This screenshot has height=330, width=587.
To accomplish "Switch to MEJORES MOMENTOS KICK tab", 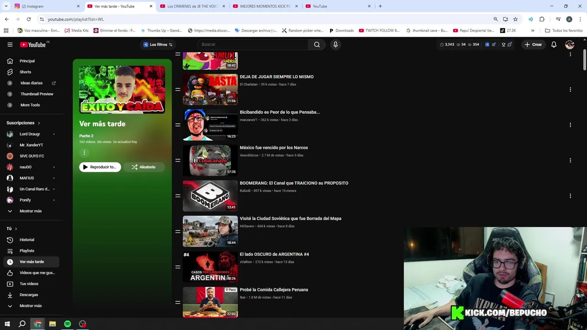I will [x=265, y=6].
